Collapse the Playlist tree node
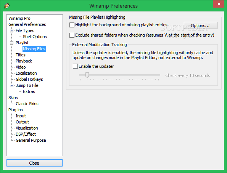The height and width of the screenshot is (173, 227). pos(11,43)
